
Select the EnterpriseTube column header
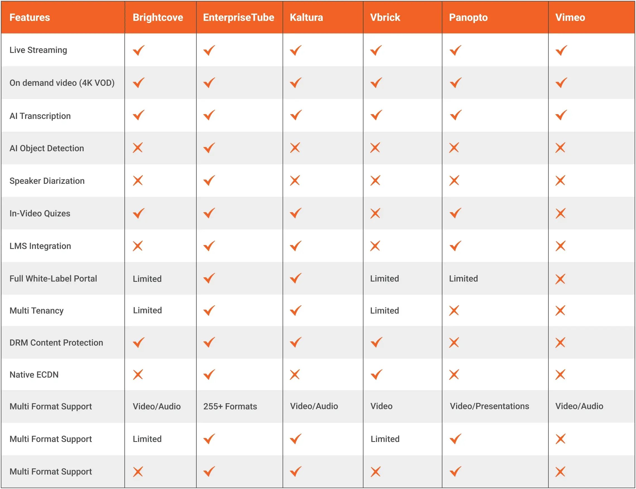[238, 18]
